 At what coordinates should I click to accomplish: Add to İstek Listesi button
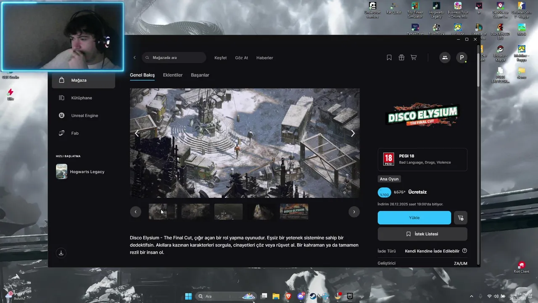pyautogui.click(x=422, y=234)
